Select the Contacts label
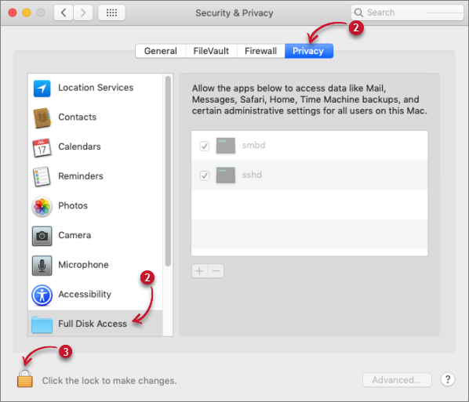 [78, 118]
